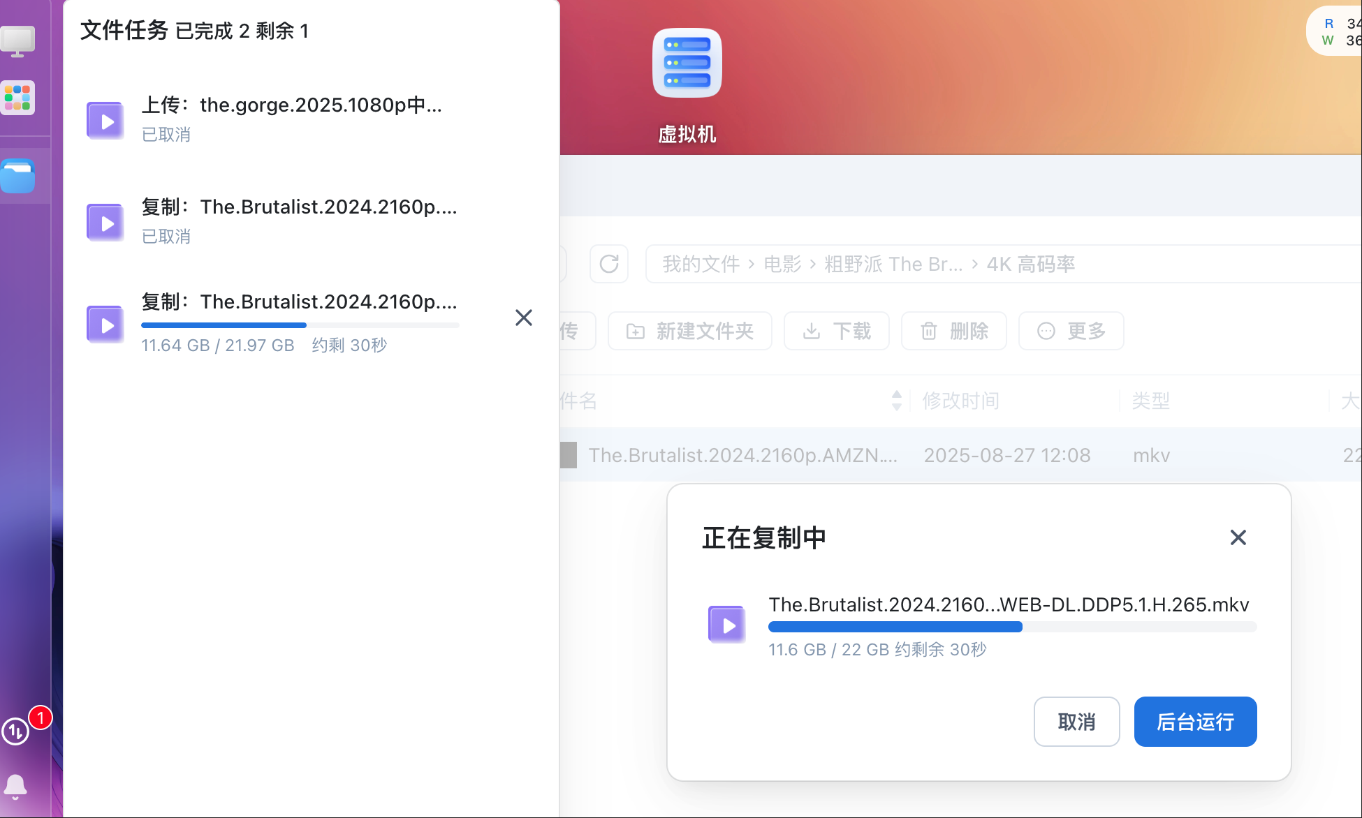Delete the file using 删除
This screenshot has width=1362, height=818.
point(953,331)
